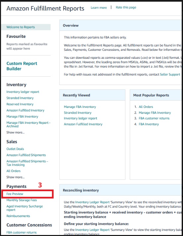Click the Amazon Fulfillment Reports page title
The width and height of the screenshot is (183, 236).
[45, 8]
